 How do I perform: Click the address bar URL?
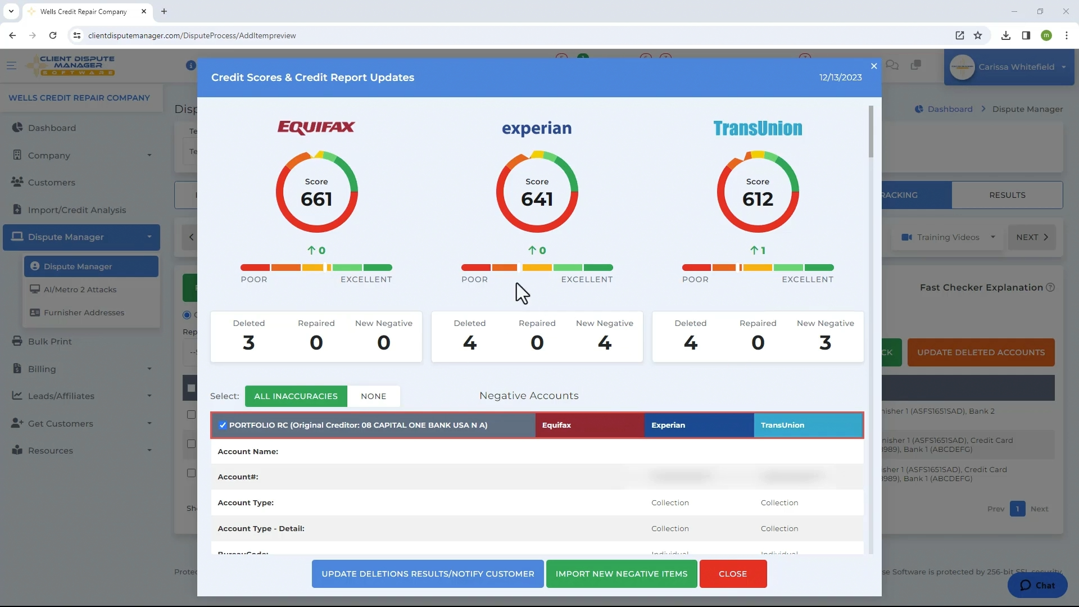tap(192, 35)
